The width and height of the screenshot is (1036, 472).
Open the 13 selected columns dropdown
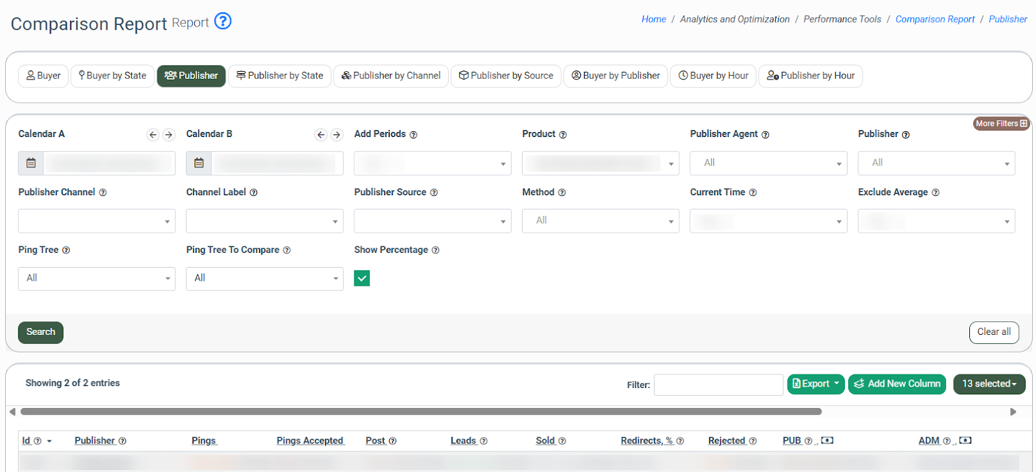point(989,383)
